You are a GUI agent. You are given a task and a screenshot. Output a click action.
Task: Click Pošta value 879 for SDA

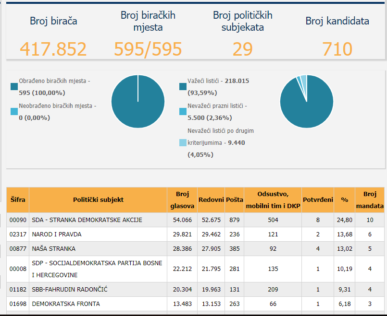(x=235, y=220)
